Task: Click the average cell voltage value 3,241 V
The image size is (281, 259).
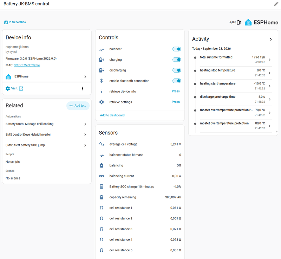Action: coord(176,144)
